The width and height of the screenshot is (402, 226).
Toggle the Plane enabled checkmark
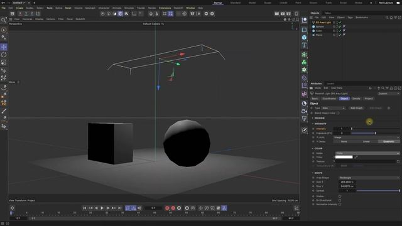(340, 35)
